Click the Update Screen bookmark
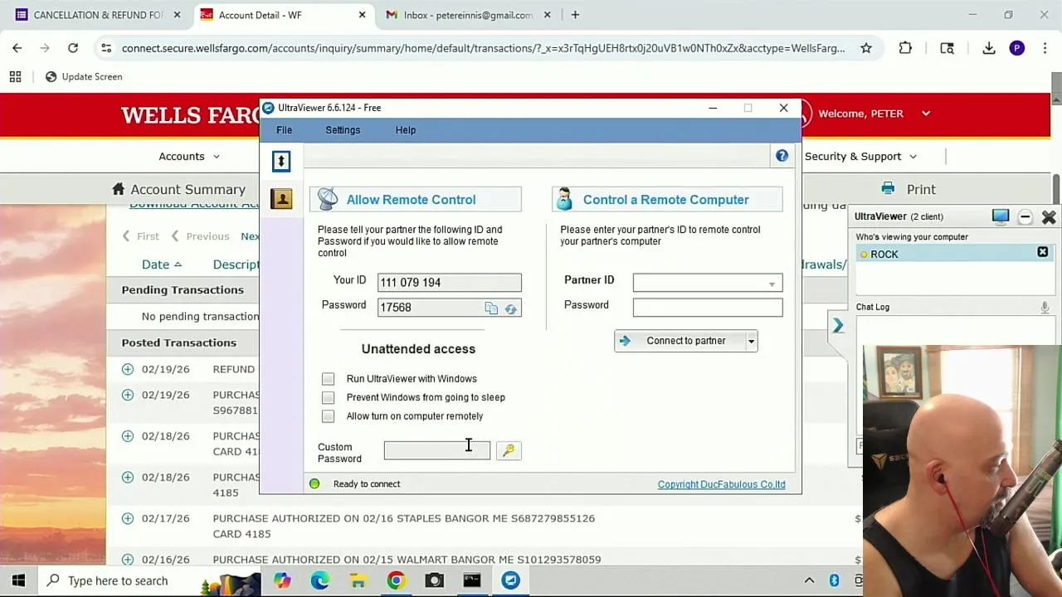 (83, 76)
